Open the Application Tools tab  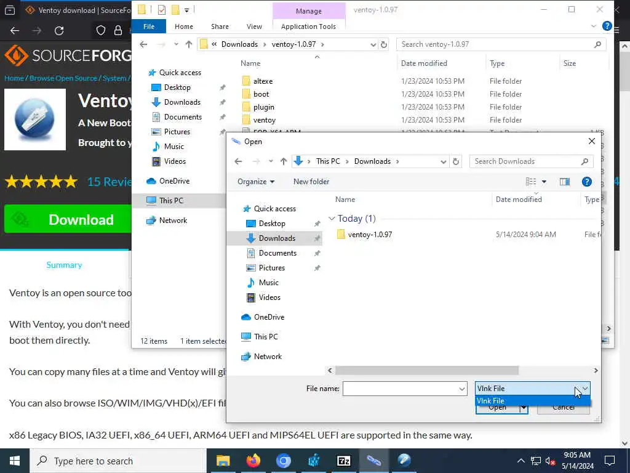(309, 26)
